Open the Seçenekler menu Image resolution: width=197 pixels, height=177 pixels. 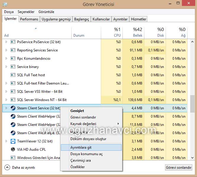point(26,12)
